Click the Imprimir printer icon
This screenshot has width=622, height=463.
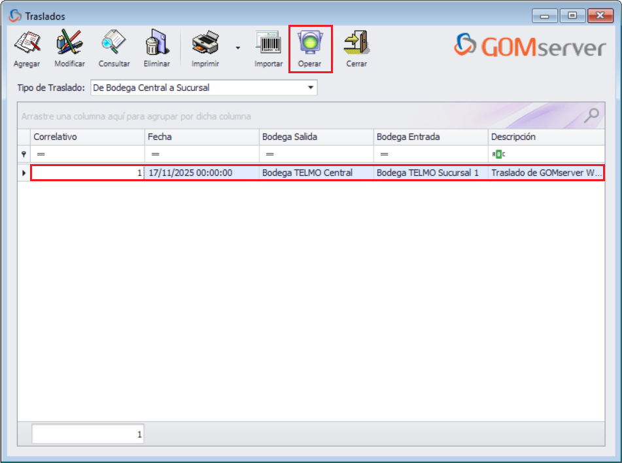point(205,41)
